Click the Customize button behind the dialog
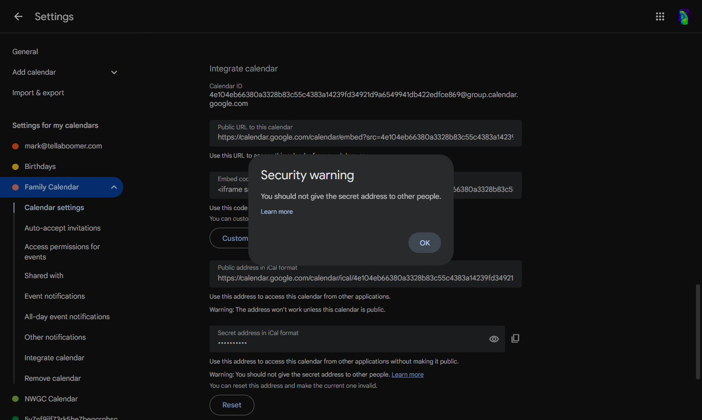The height and width of the screenshot is (420, 702). coord(229,238)
